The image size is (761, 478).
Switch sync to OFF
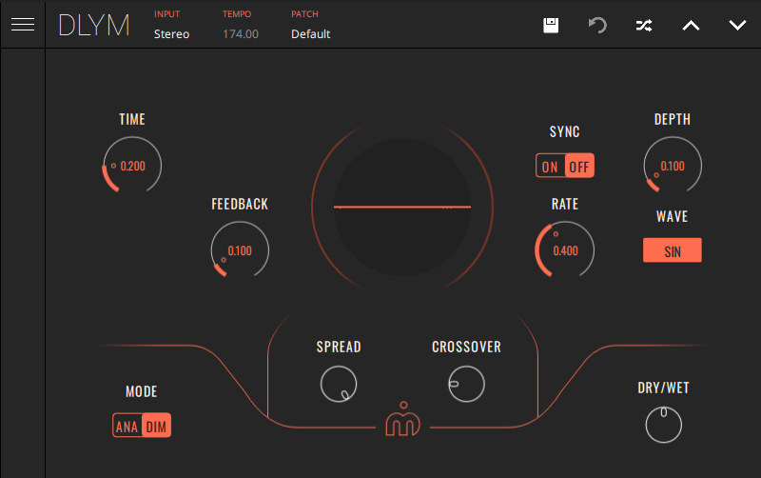click(579, 167)
